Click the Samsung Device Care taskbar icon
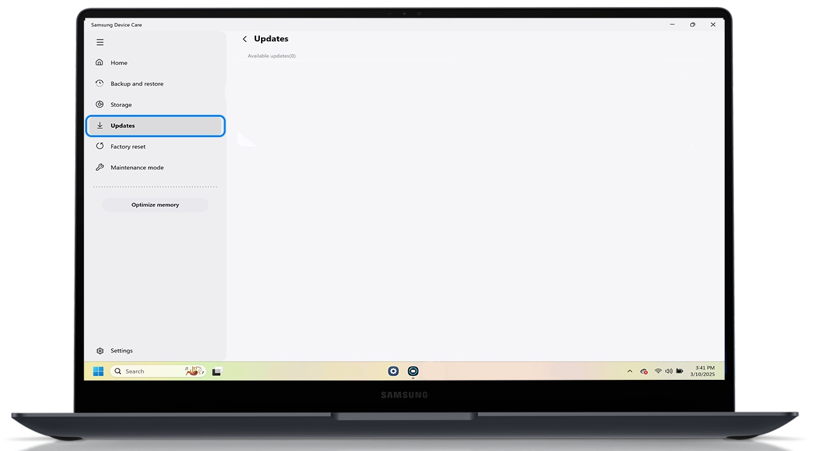This screenshot has height=451, width=813. (x=413, y=371)
